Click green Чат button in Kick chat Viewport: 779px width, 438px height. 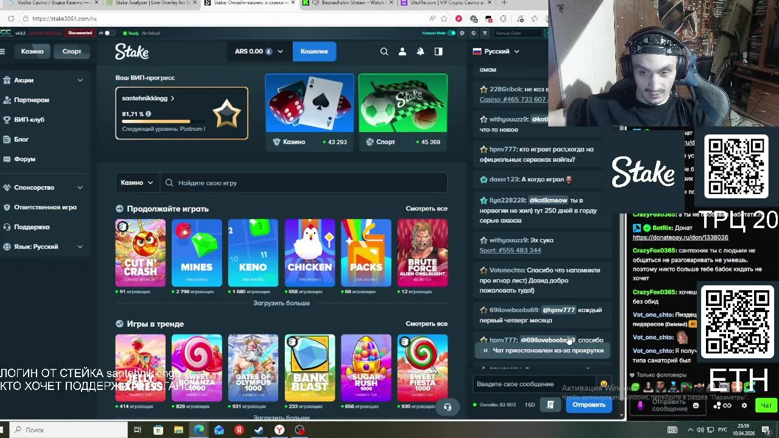click(766, 405)
